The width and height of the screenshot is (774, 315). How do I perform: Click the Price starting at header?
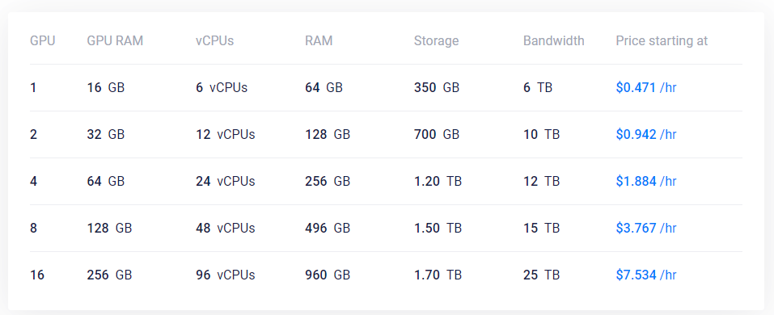click(662, 41)
